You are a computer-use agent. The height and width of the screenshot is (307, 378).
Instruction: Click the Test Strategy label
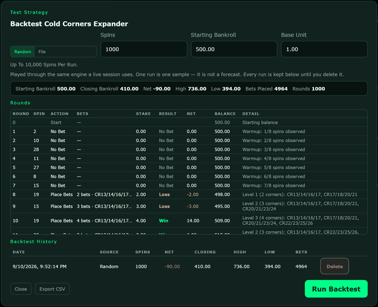click(x=29, y=13)
